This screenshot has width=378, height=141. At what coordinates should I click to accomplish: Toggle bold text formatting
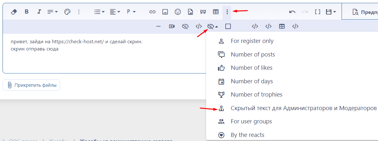(27, 12)
